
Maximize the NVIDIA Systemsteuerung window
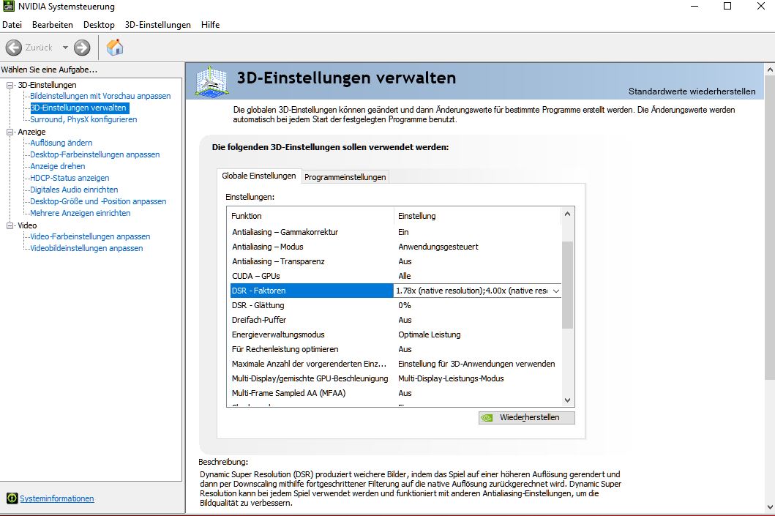[727, 6]
